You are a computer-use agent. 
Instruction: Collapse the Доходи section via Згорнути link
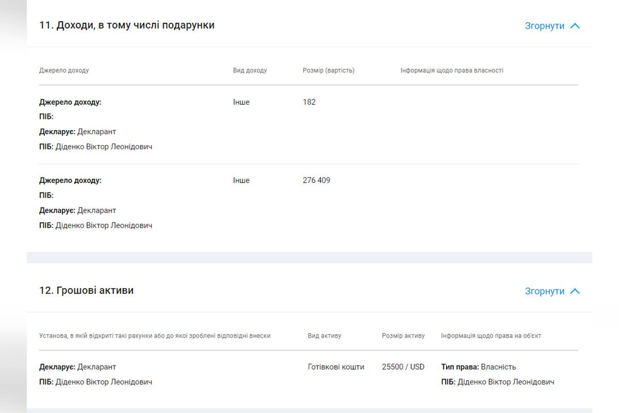pos(545,26)
